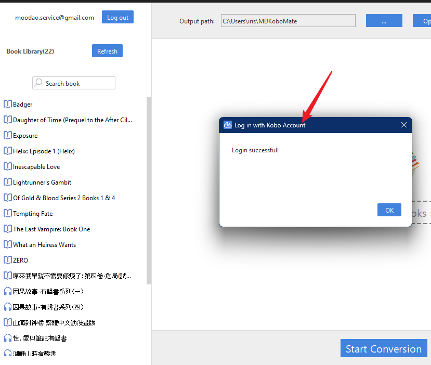The image size is (431, 365).
Task: Refresh the book library
Action: 107,51
